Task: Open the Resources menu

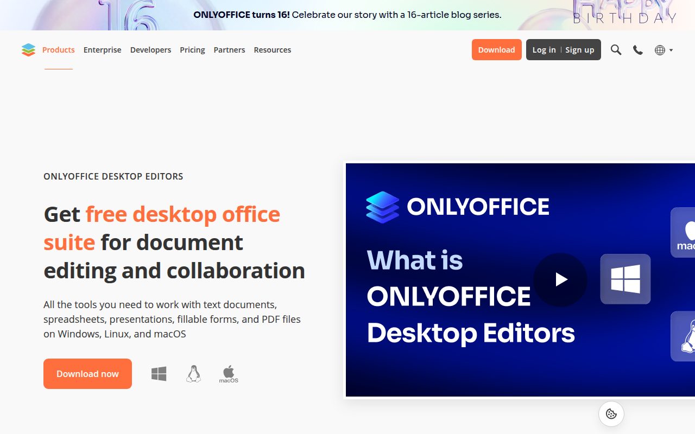Action: click(x=273, y=50)
